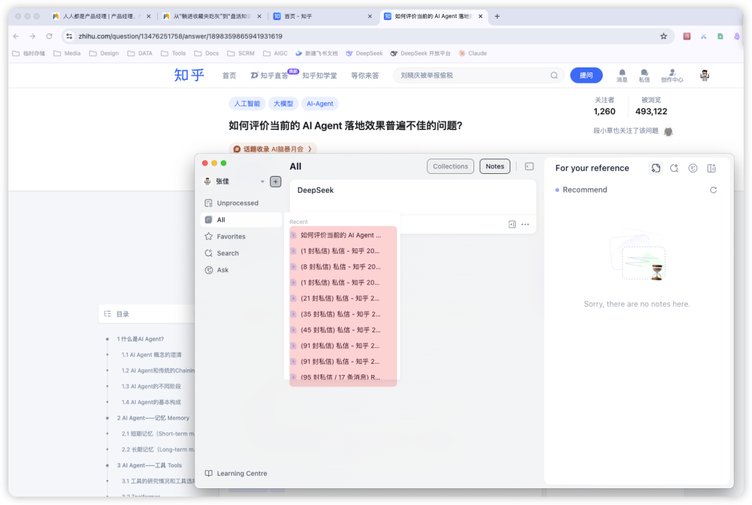Screen dimensions: 752x505
Task: Open the AIGC bookmarks folder
Action: (276, 53)
